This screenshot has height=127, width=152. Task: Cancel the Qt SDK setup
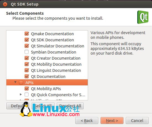point(137,121)
